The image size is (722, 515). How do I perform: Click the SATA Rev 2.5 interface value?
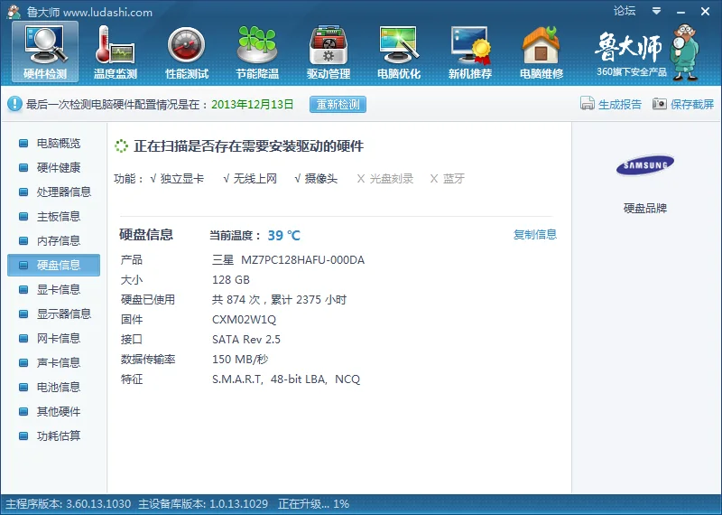click(x=245, y=340)
